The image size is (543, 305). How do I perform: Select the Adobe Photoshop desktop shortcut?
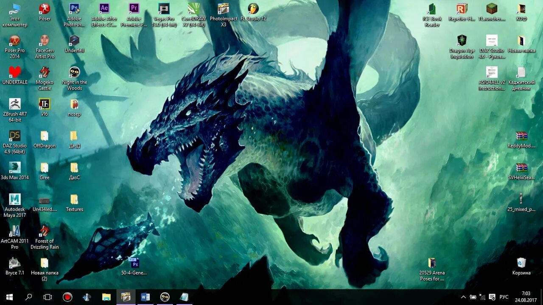click(x=74, y=15)
